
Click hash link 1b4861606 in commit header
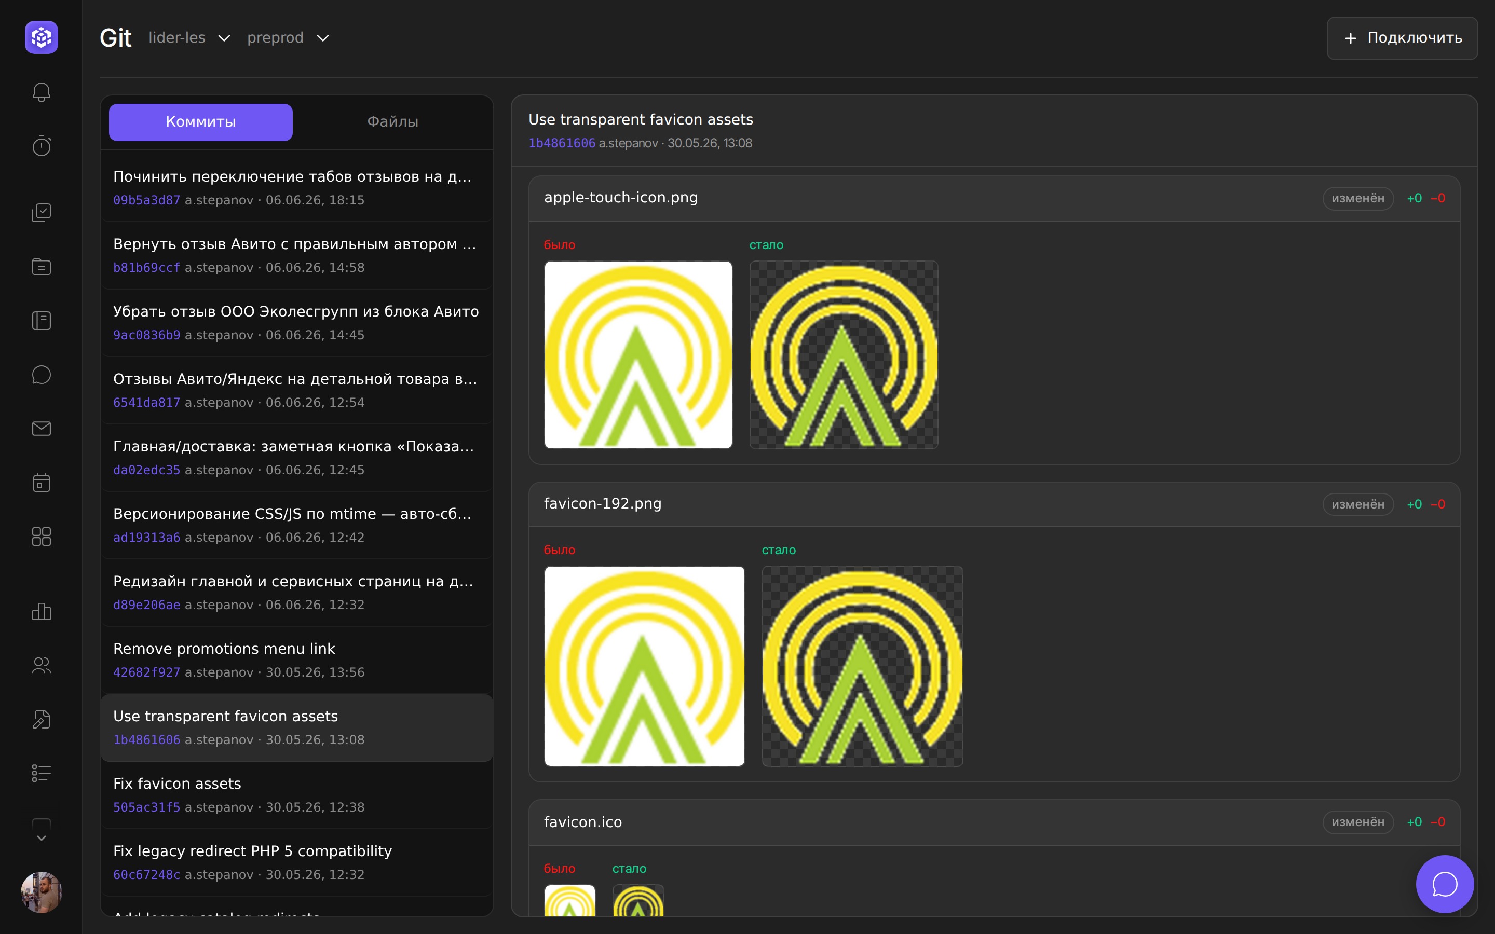tap(562, 143)
